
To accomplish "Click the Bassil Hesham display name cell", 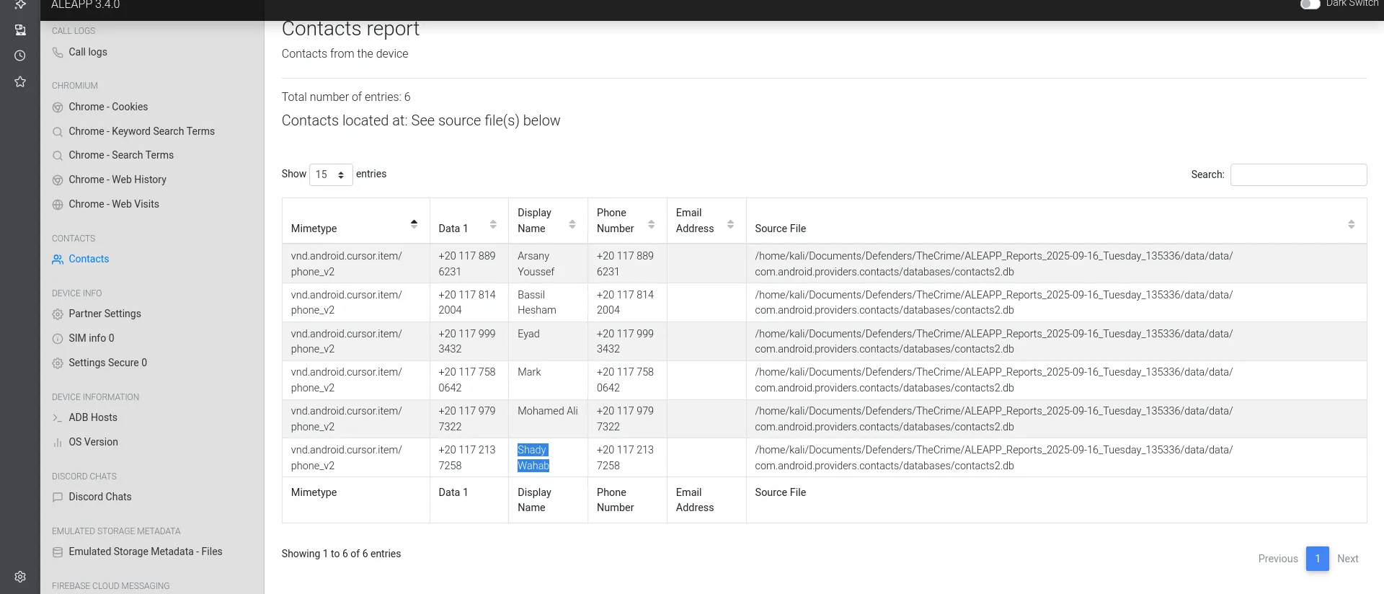I will (x=548, y=303).
